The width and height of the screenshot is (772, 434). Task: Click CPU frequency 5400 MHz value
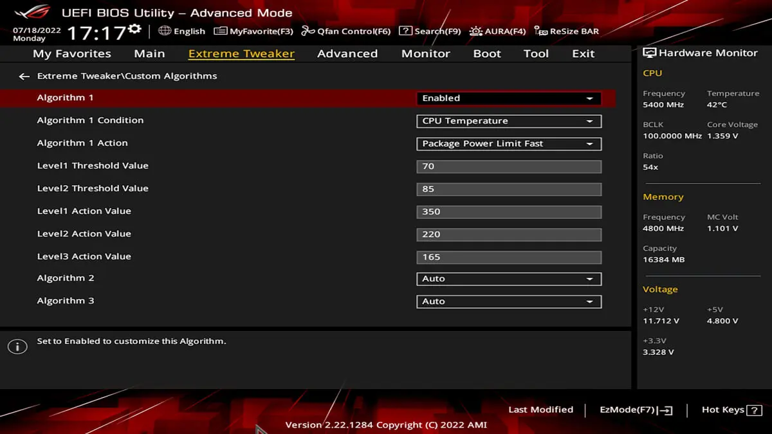(663, 104)
